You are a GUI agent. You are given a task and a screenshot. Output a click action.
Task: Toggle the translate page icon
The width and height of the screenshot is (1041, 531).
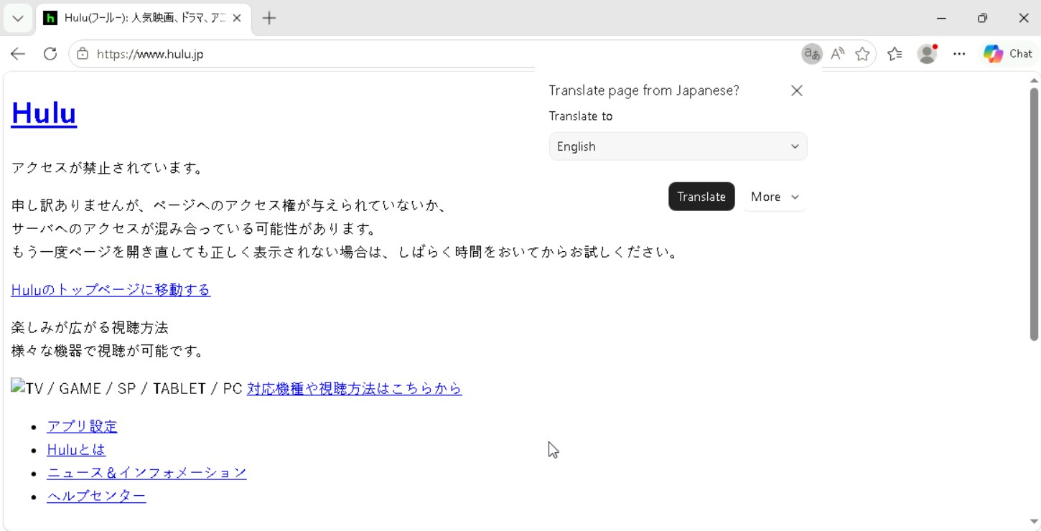[812, 54]
